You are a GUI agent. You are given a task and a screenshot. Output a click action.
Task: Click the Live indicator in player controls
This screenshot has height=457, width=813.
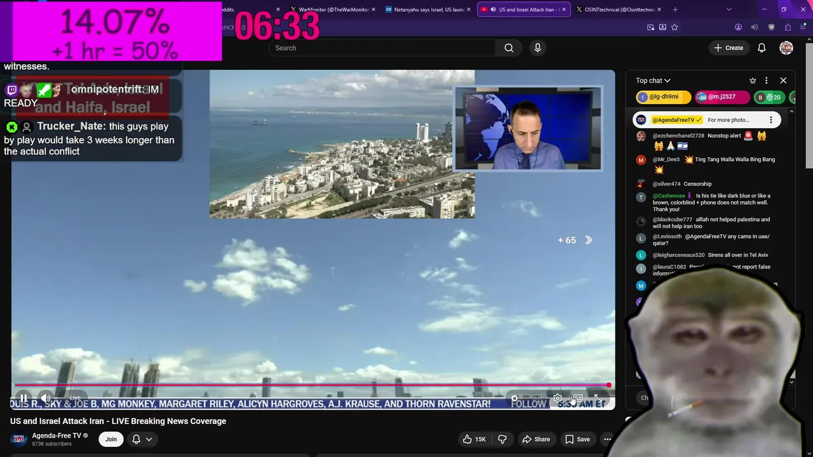coord(75,398)
